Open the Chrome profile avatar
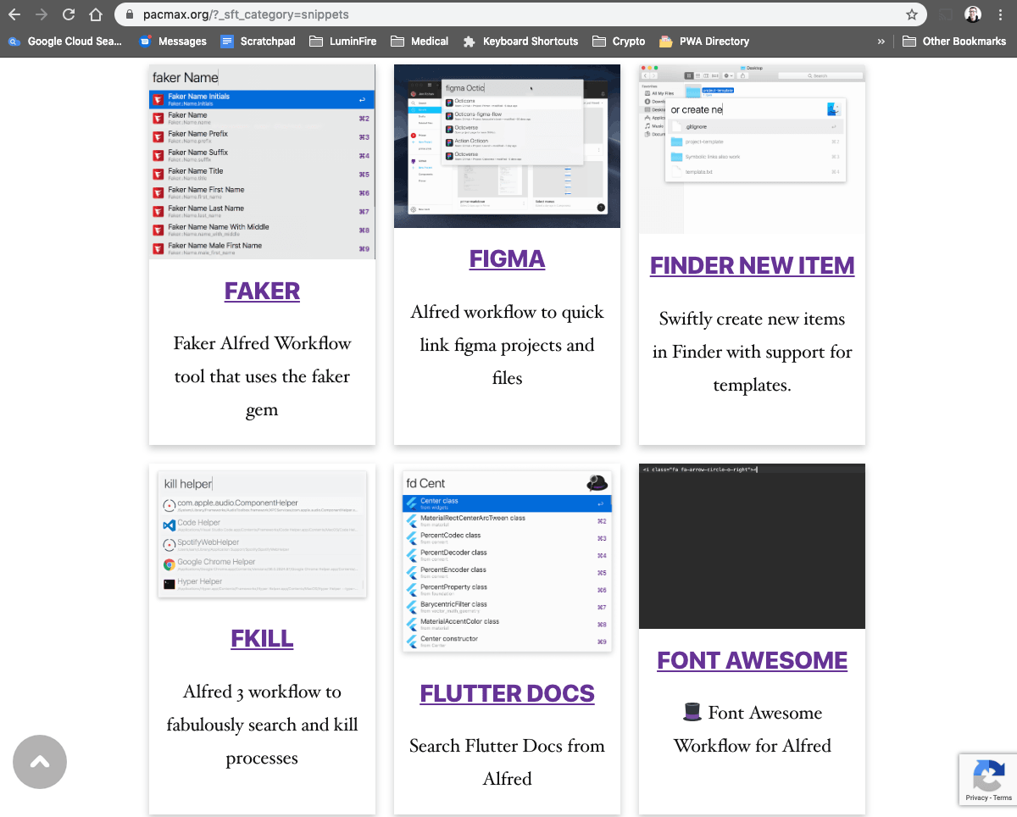Image resolution: width=1017 pixels, height=817 pixels. tap(973, 14)
